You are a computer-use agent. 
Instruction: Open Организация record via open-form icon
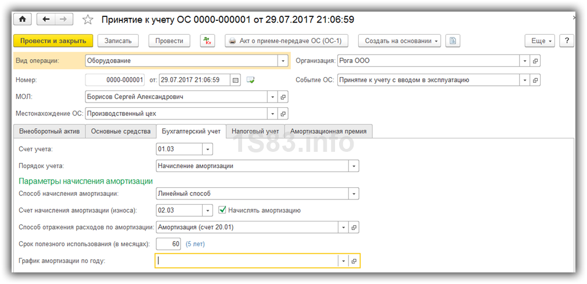[x=535, y=60]
